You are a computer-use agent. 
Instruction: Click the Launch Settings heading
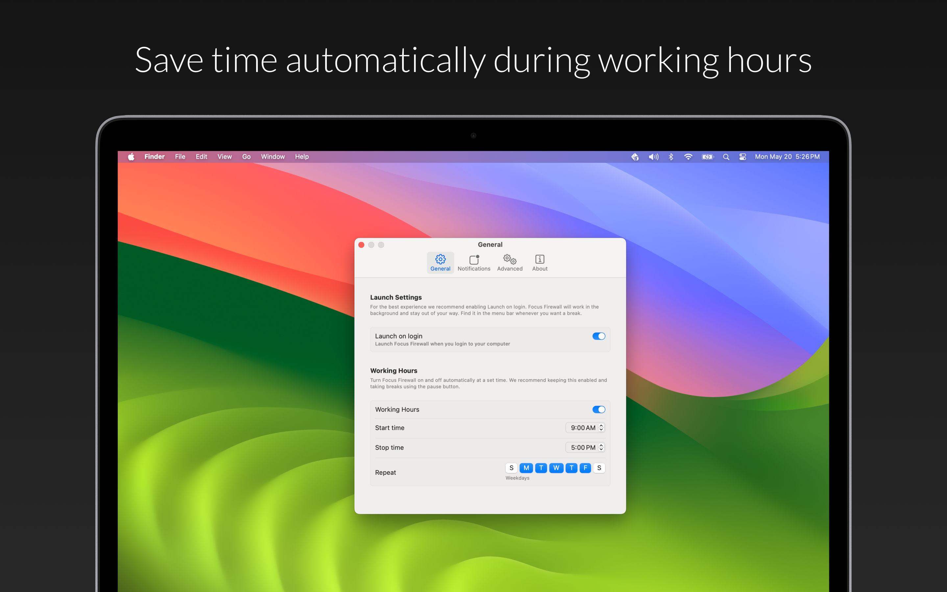pyautogui.click(x=396, y=297)
